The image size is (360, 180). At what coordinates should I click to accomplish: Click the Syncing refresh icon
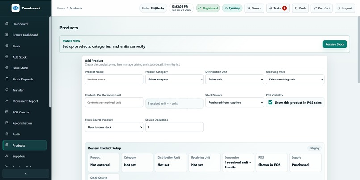[x=226, y=8]
